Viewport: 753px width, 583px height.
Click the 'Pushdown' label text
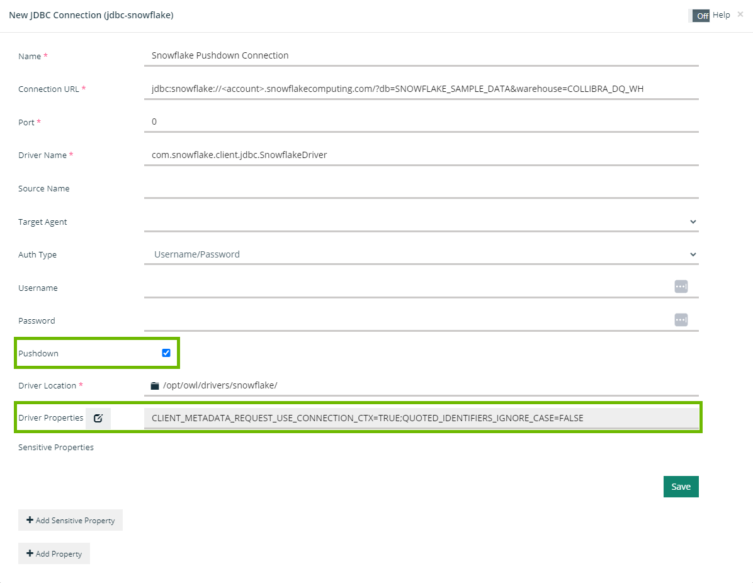coord(38,353)
